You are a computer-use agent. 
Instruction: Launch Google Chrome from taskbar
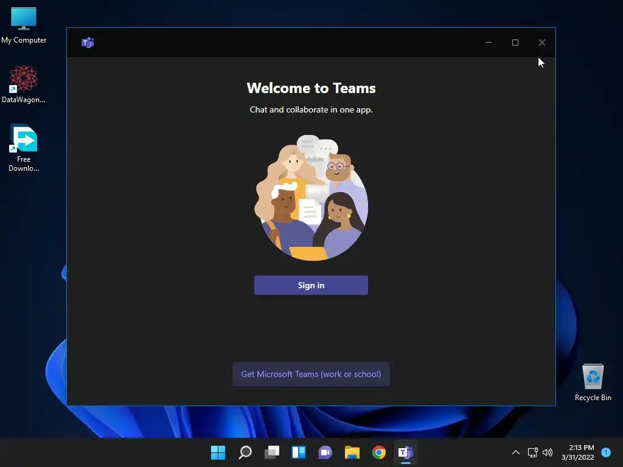tap(378, 452)
